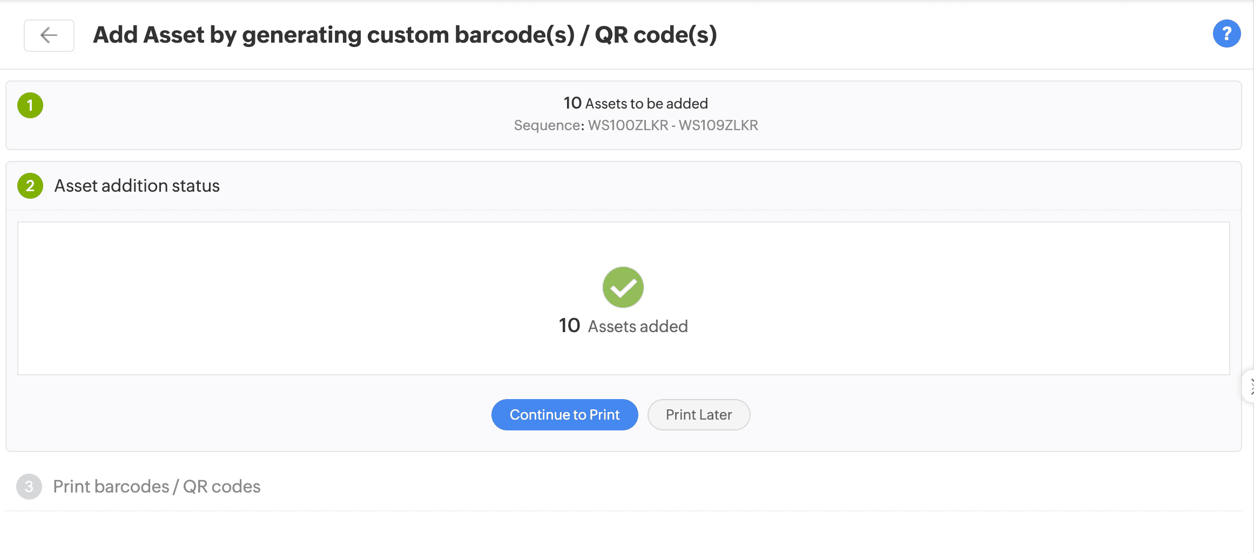The height and width of the screenshot is (553, 1254).
Task: Click the green success checkmark icon
Action: pos(623,287)
